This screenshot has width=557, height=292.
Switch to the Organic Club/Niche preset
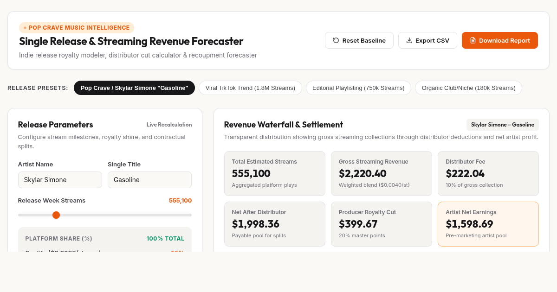pos(468,88)
